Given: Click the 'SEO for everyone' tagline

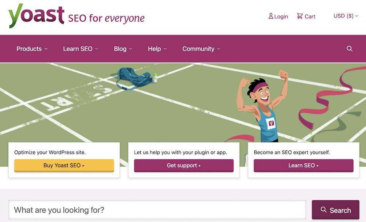Looking at the screenshot, I should coord(106,18).
